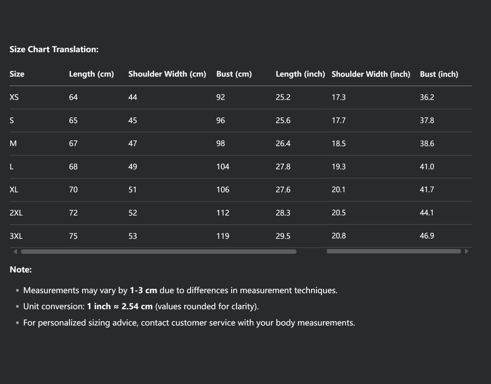
Task: Click the "Size Chart Translation:" heading
Action: 54,49
